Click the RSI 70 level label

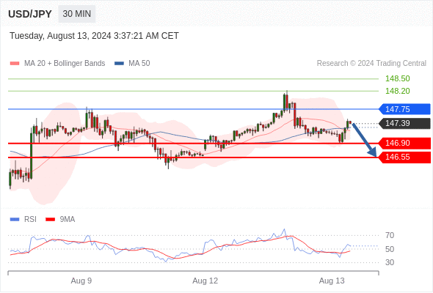(390, 235)
